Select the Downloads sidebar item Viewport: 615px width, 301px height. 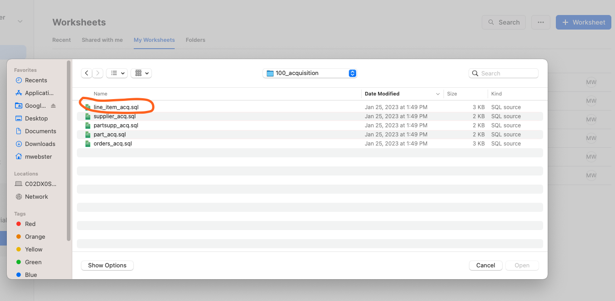(40, 144)
